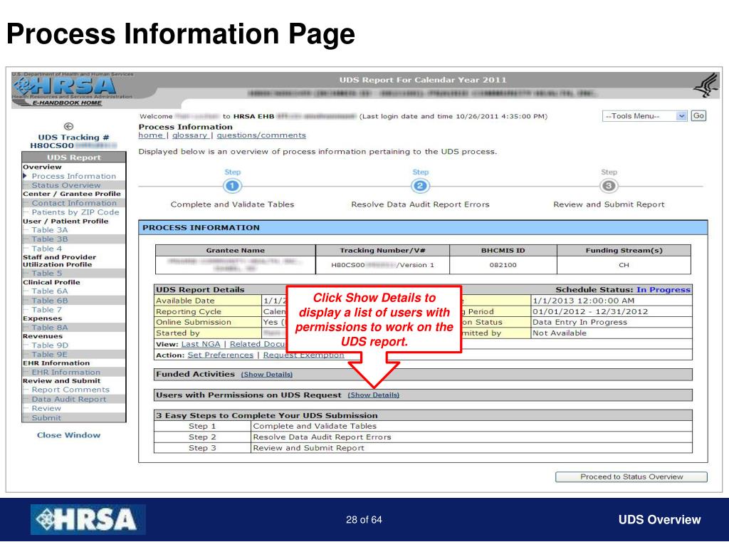The height and width of the screenshot is (547, 729).
Task: Open Table 6B
Action: coord(50,301)
